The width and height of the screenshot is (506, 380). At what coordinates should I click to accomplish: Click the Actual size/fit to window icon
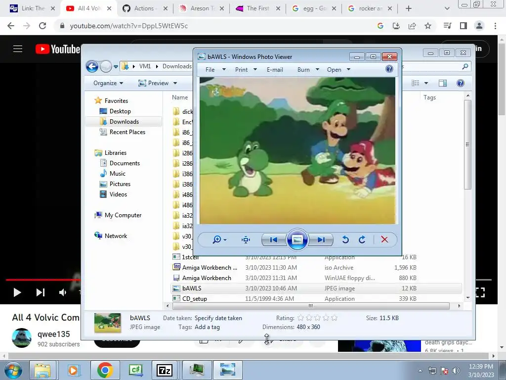coord(246,240)
